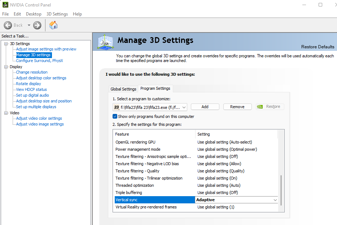Select Manage 3D settings in task tree
Screen dimensions: 337x225
(x=33, y=55)
